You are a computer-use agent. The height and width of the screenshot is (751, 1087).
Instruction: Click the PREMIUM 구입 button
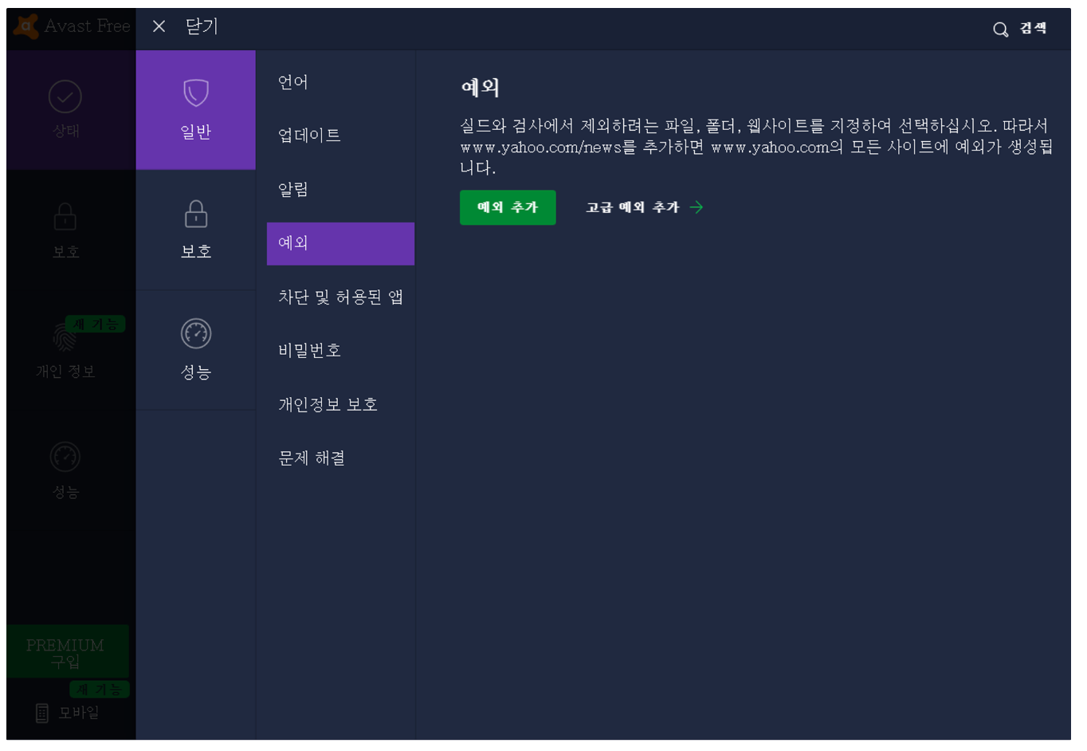click(67, 652)
